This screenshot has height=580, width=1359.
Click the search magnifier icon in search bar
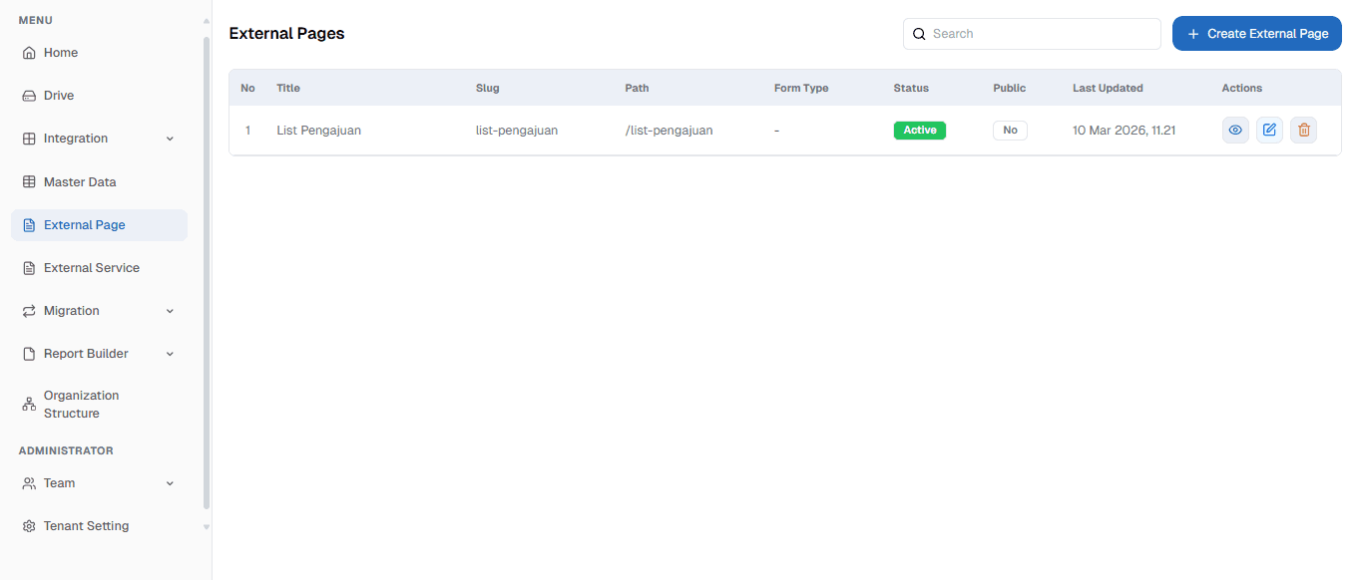pyautogui.click(x=919, y=33)
